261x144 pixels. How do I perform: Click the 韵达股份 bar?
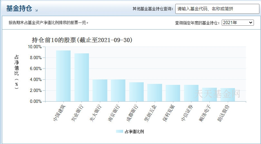tap(227, 95)
